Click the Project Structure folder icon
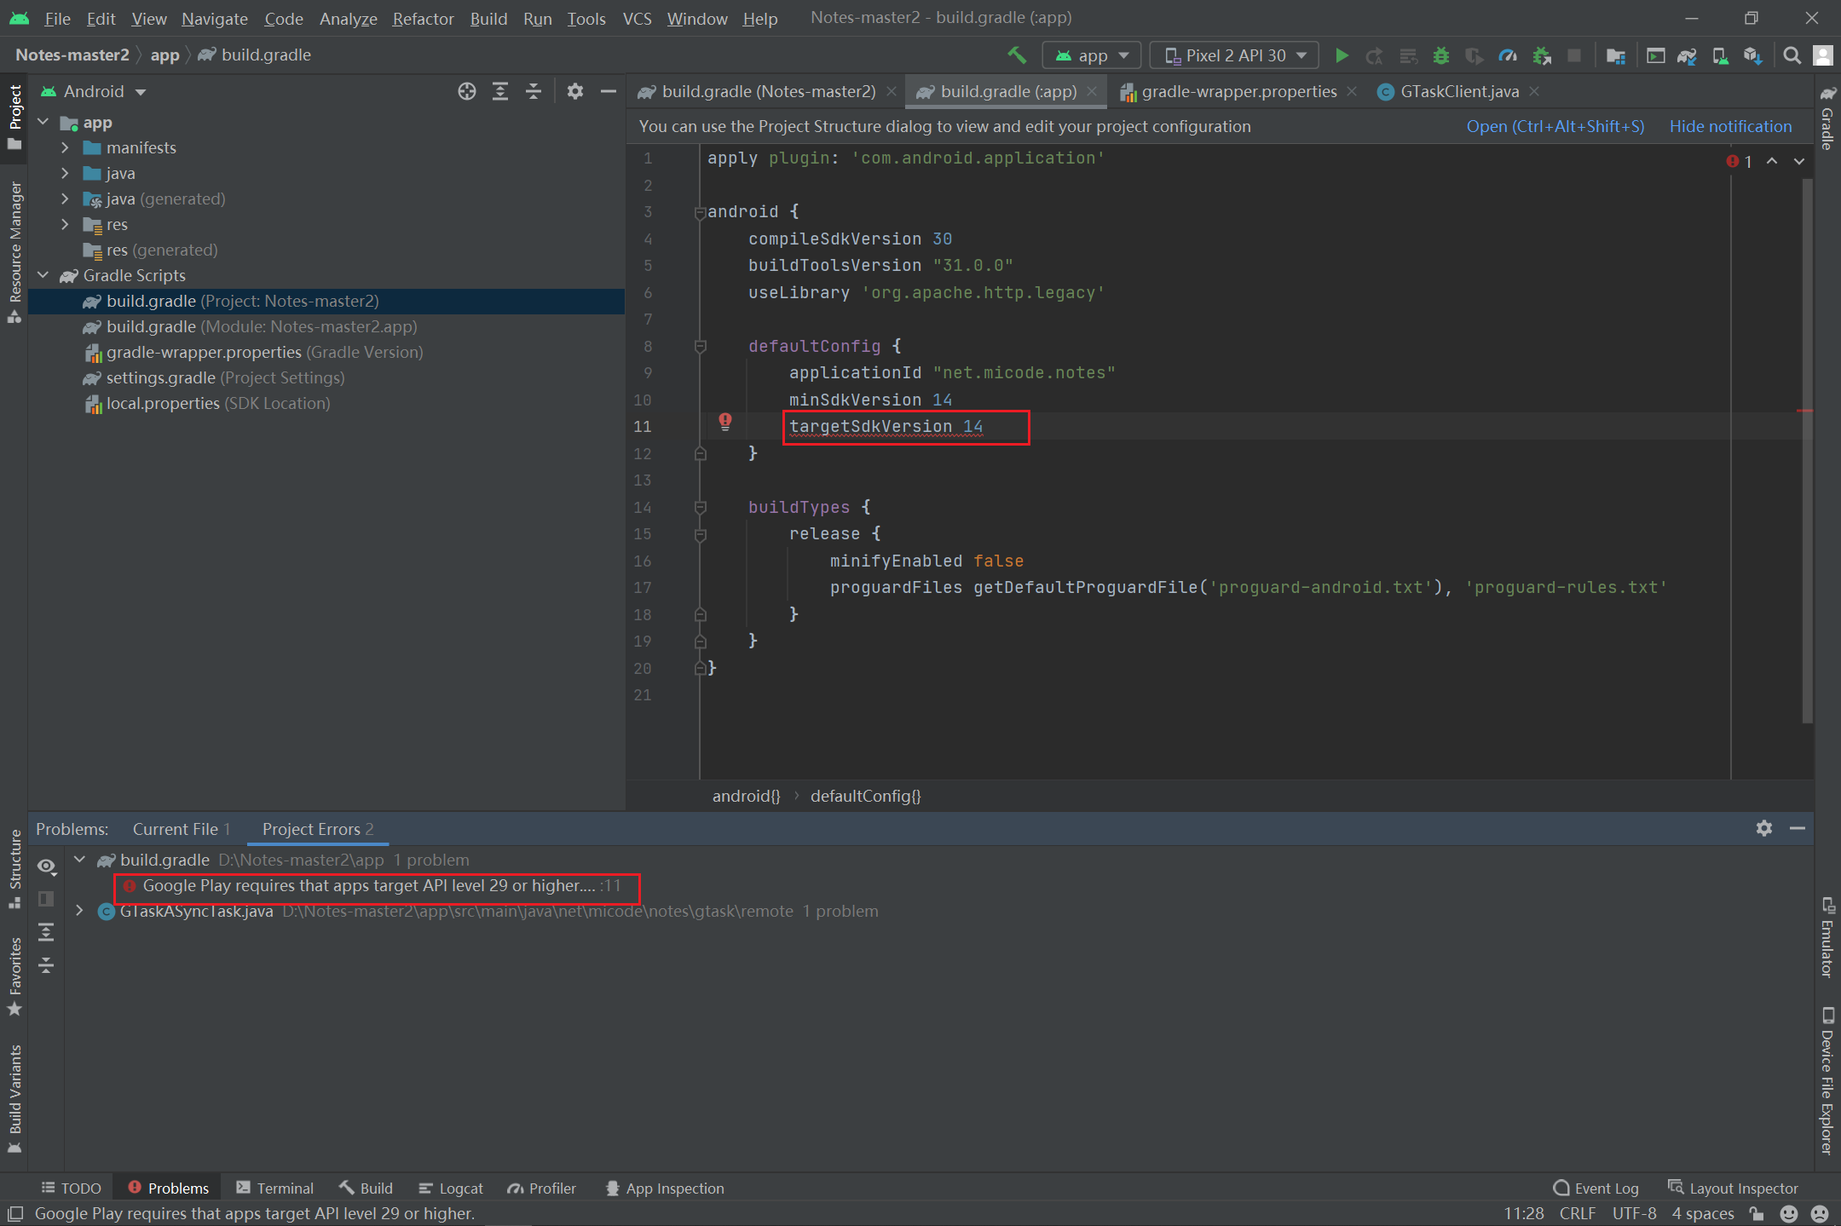The height and width of the screenshot is (1226, 1841). (1615, 55)
